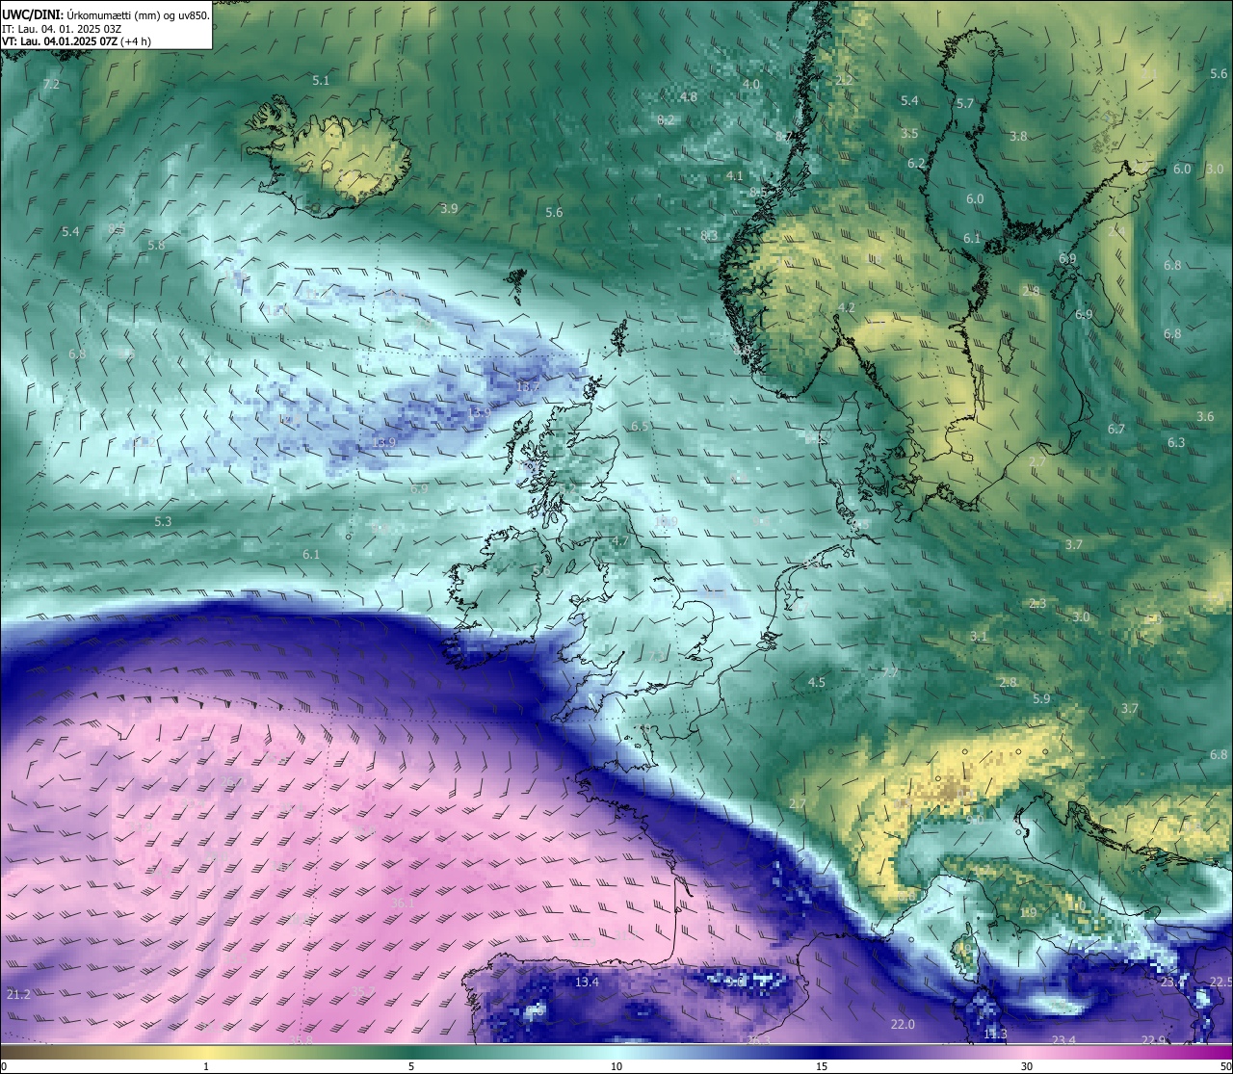1233x1074 pixels.
Task: Click the 7.7 value over Germany
Action: (890, 671)
